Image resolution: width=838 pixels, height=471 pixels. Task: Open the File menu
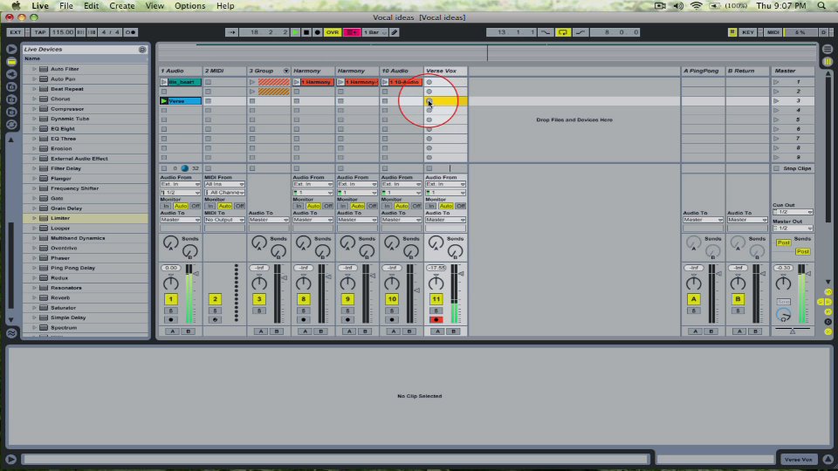66,6
